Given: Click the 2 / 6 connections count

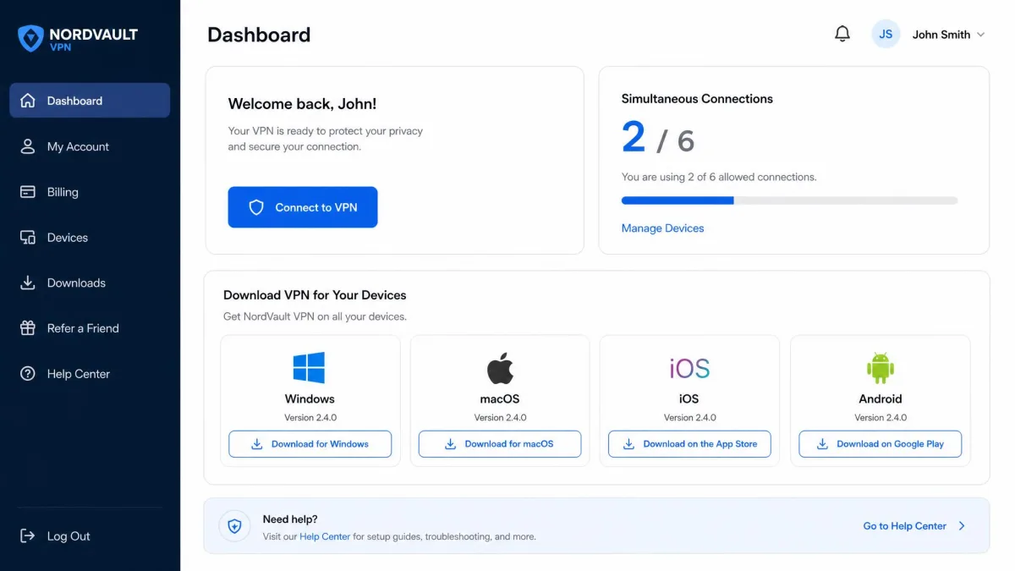Looking at the screenshot, I should [658, 138].
